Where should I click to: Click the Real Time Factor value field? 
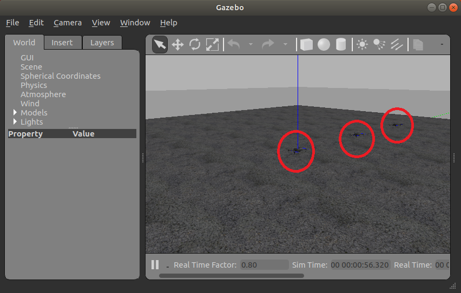[x=264, y=265]
